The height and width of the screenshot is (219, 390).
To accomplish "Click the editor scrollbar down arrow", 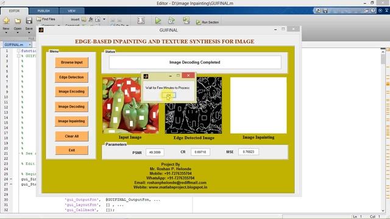I will coord(383,210).
